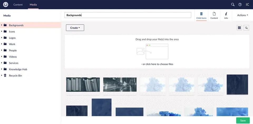Screen dimensions: 253x124
Task: Open the Create dropdown button
Action: coord(75,28)
